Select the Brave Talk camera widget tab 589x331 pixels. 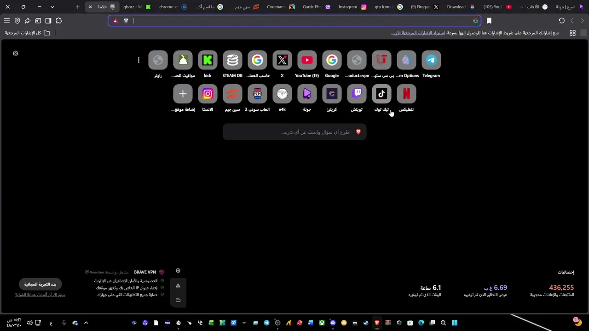178,300
